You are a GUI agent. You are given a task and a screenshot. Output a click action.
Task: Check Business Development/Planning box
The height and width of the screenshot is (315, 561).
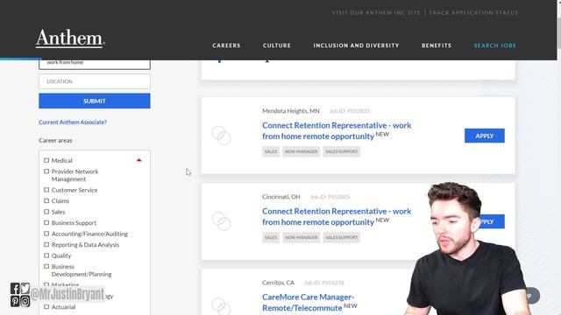pyautogui.click(x=46, y=266)
